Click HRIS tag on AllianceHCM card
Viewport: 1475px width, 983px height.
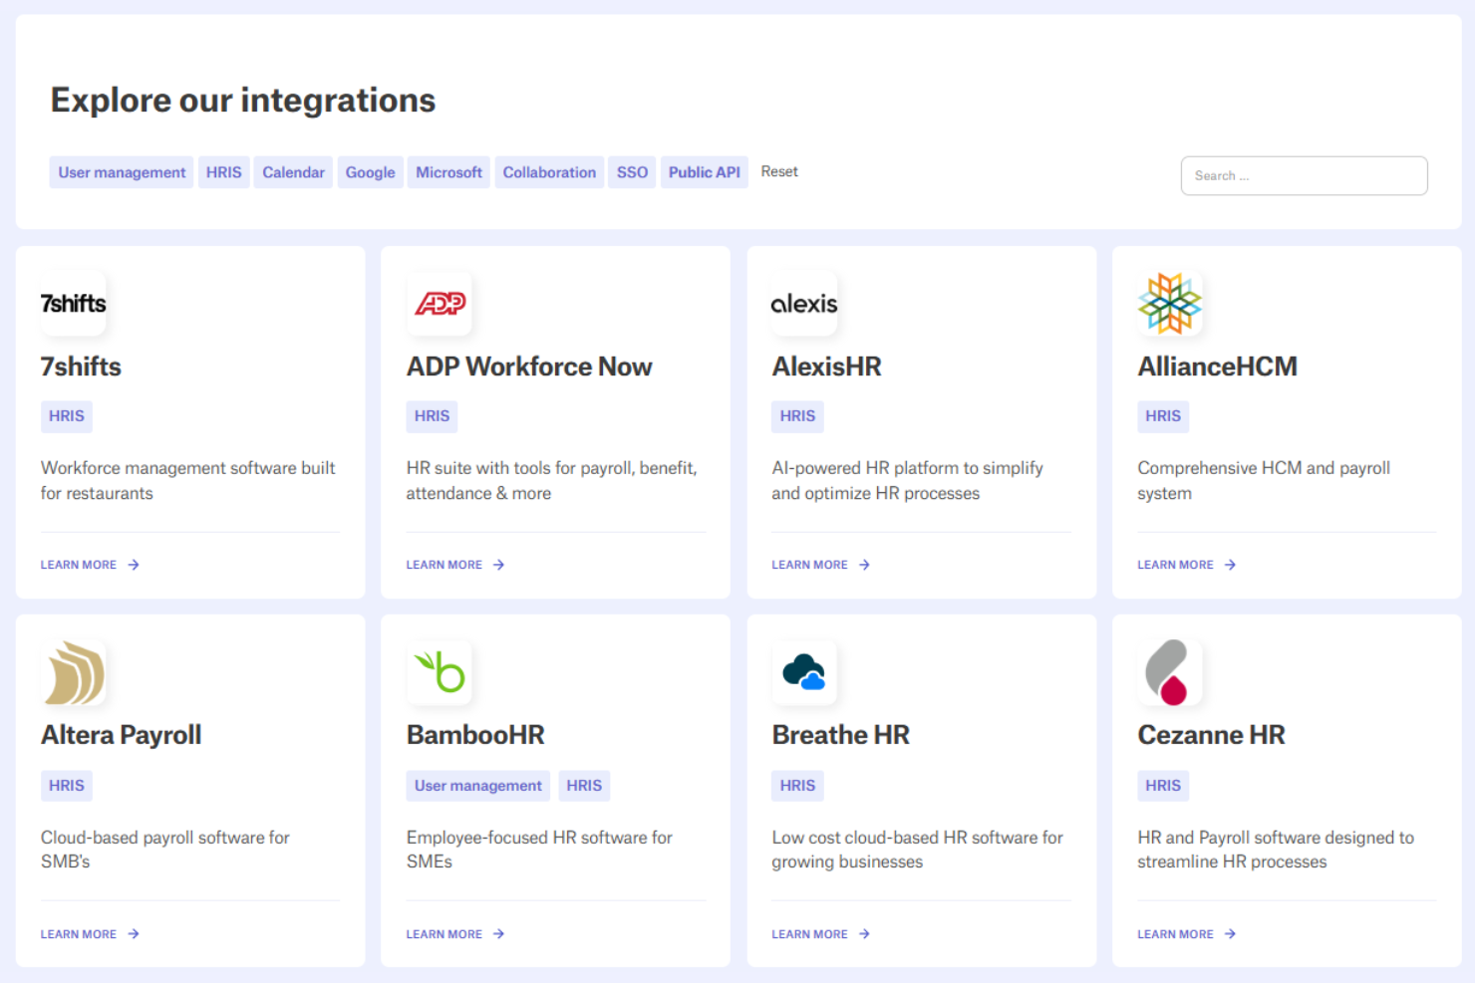pos(1163,416)
